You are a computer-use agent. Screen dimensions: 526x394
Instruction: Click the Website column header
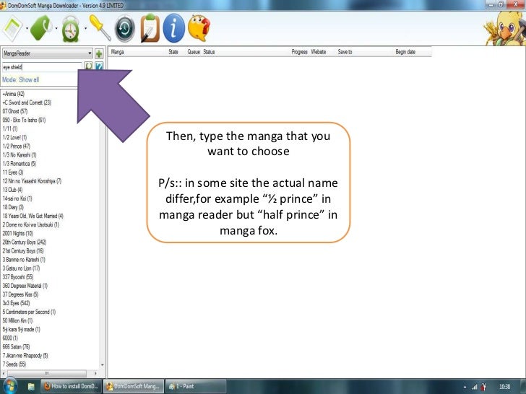click(x=319, y=52)
